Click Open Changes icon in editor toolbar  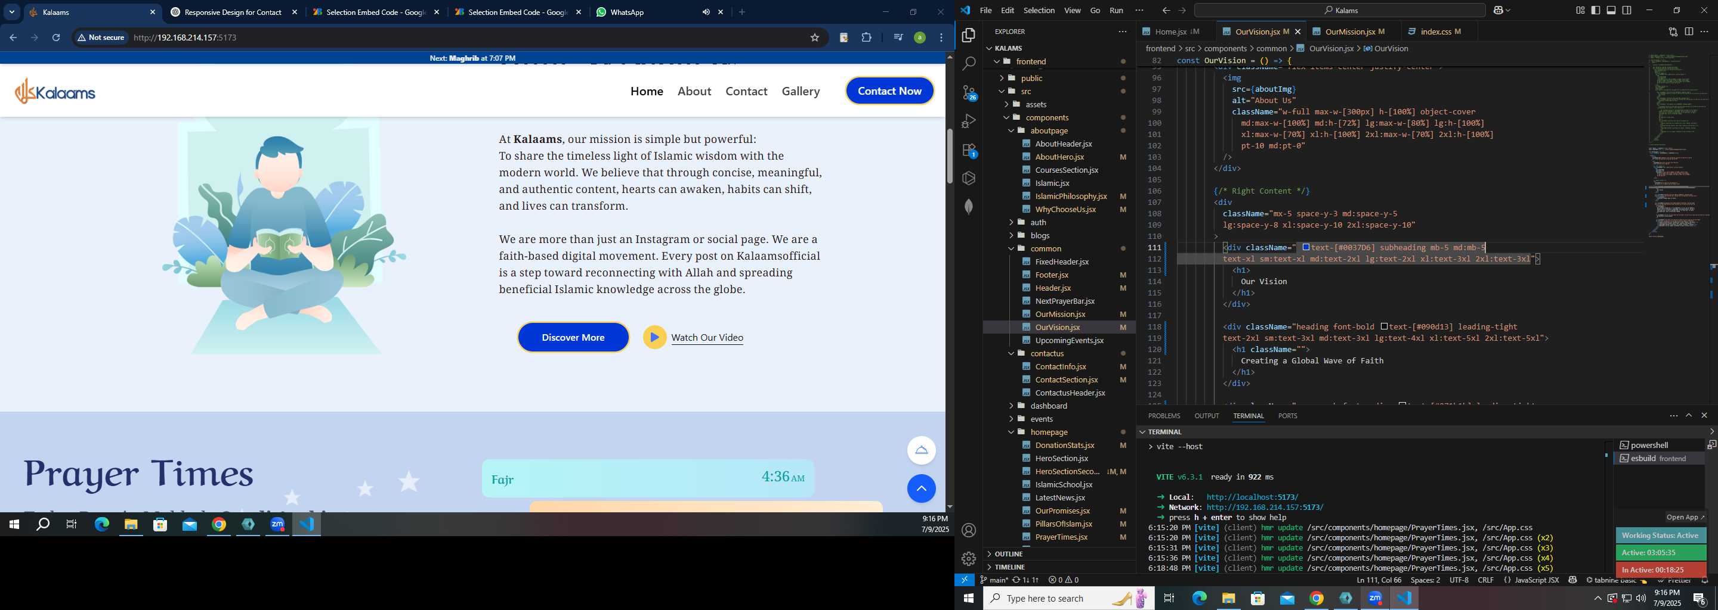click(x=1673, y=32)
